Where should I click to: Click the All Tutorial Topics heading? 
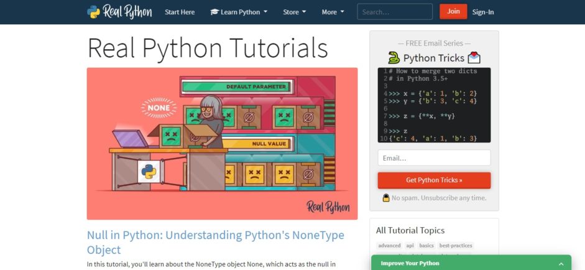click(410, 230)
